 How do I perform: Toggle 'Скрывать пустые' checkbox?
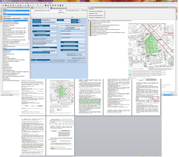click(105, 13)
